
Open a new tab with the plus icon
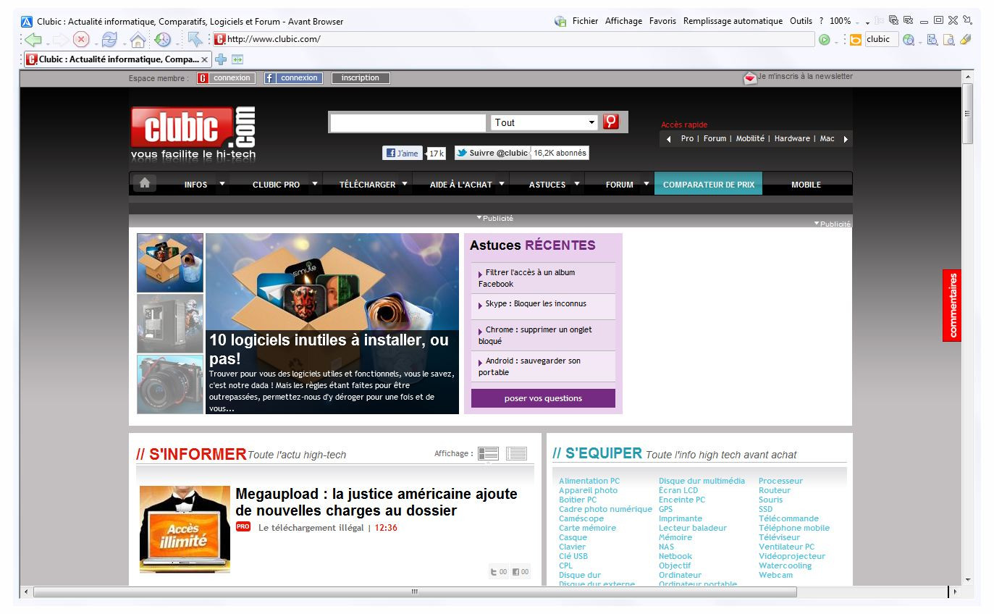(x=221, y=59)
